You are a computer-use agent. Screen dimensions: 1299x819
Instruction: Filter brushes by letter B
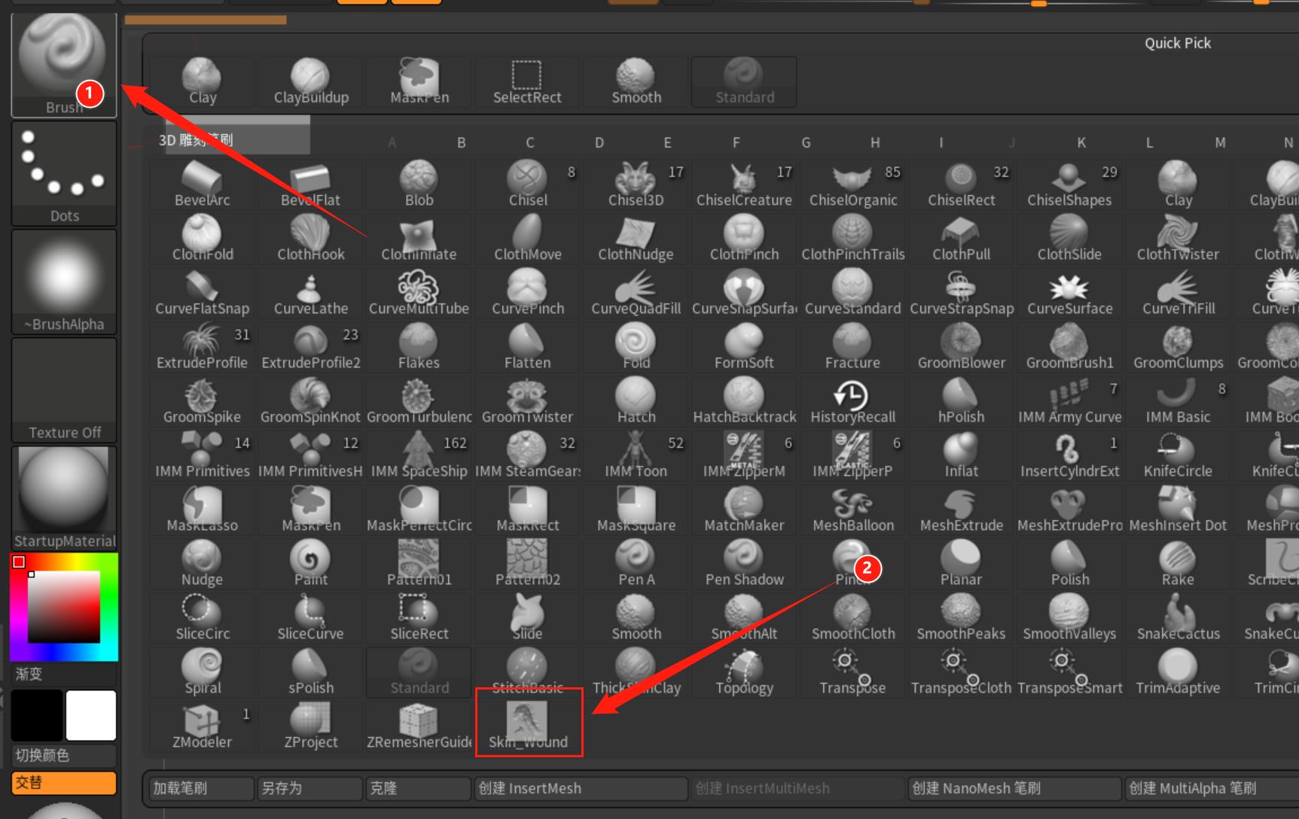461,142
